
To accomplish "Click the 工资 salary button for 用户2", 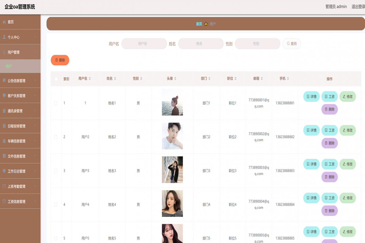I will tap(329, 130).
